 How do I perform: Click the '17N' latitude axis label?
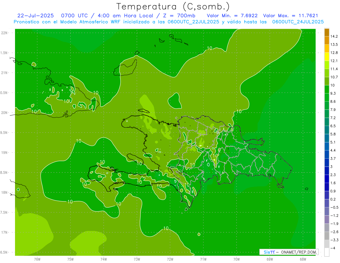point(4,233)
